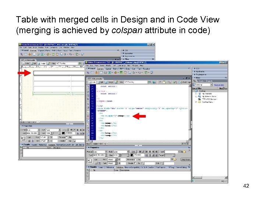Click Code view button in front window
The height and width of the screenshot is (199, 265).
[x=92, y=82]
